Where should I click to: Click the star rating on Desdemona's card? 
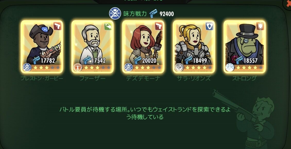pyautogui.click(x=148, y=68)
